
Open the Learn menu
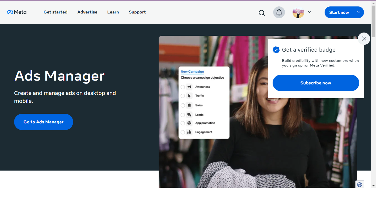tap(113, 12)
